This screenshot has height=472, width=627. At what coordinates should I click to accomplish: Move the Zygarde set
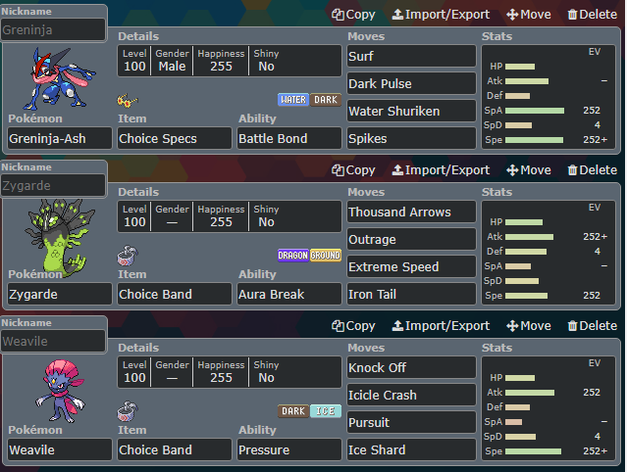pos(529,170)
